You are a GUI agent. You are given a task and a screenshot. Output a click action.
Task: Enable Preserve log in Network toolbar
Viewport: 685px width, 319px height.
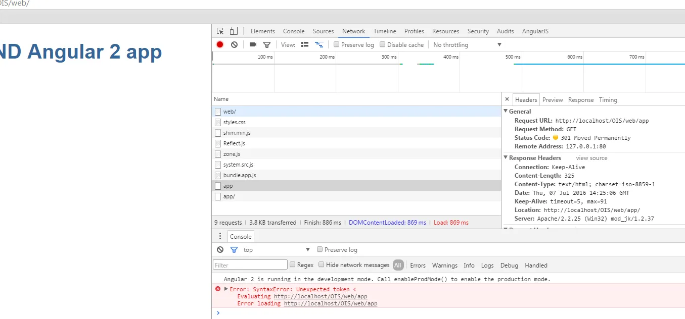[x=337, y=44]
